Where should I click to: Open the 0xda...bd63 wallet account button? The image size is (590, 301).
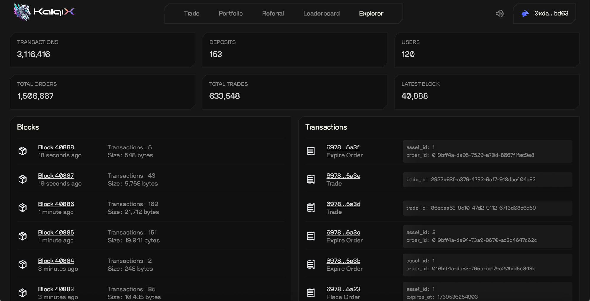coord(551,14)
